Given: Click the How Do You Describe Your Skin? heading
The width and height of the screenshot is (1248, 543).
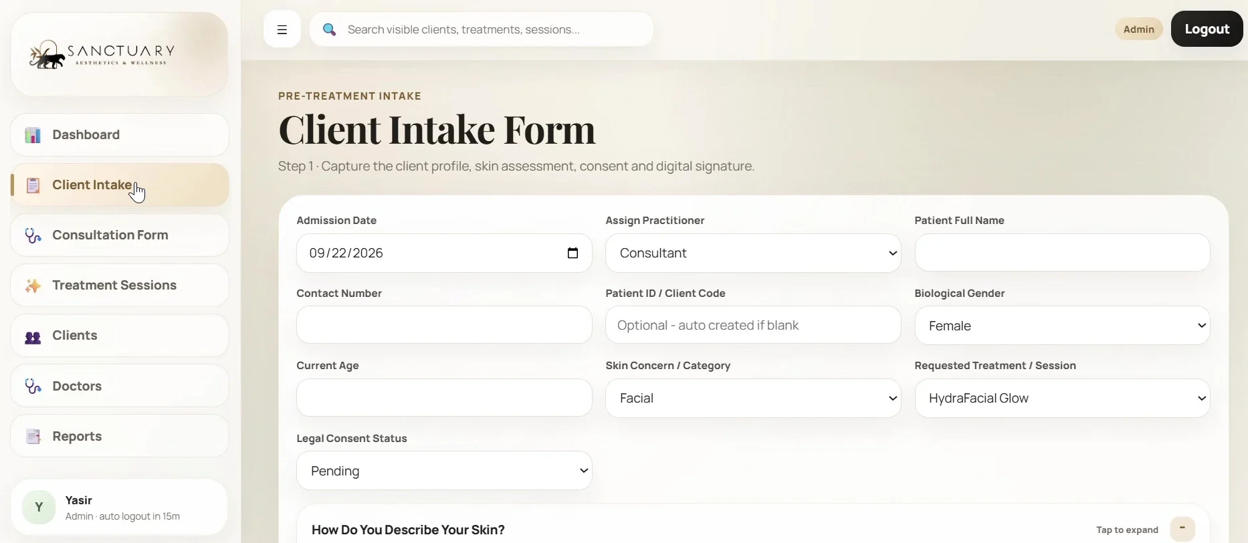Looking at the screenshot, I should (x=408, y=530).
